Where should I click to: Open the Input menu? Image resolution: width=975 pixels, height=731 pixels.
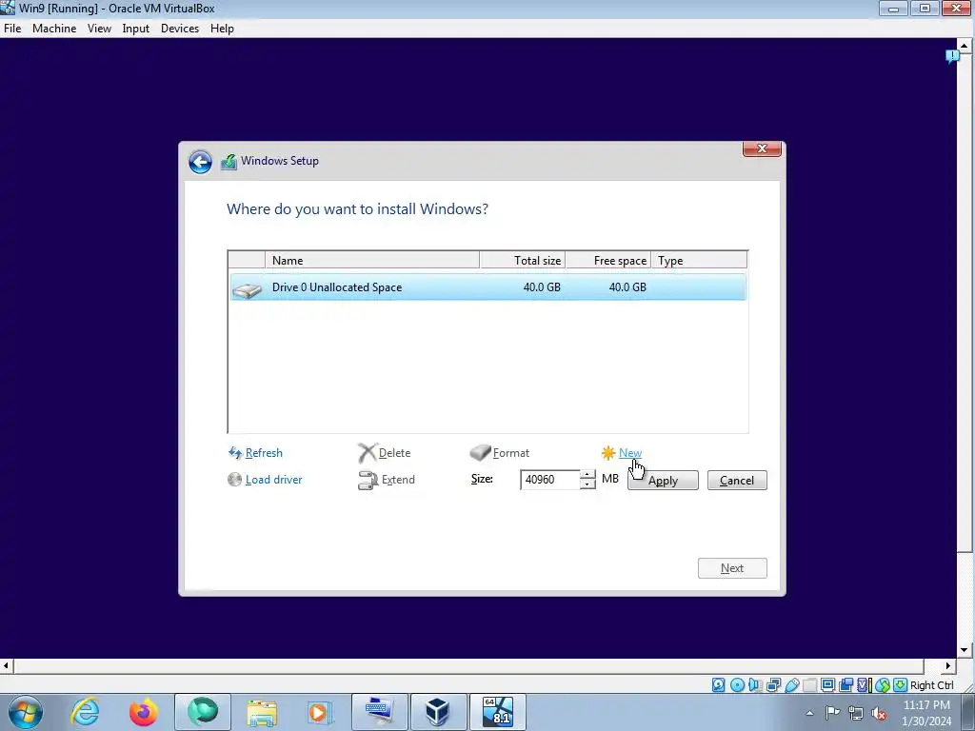coord(135,29)
